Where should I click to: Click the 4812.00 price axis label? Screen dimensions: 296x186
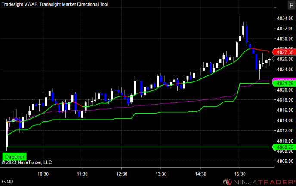click(285, 131)
